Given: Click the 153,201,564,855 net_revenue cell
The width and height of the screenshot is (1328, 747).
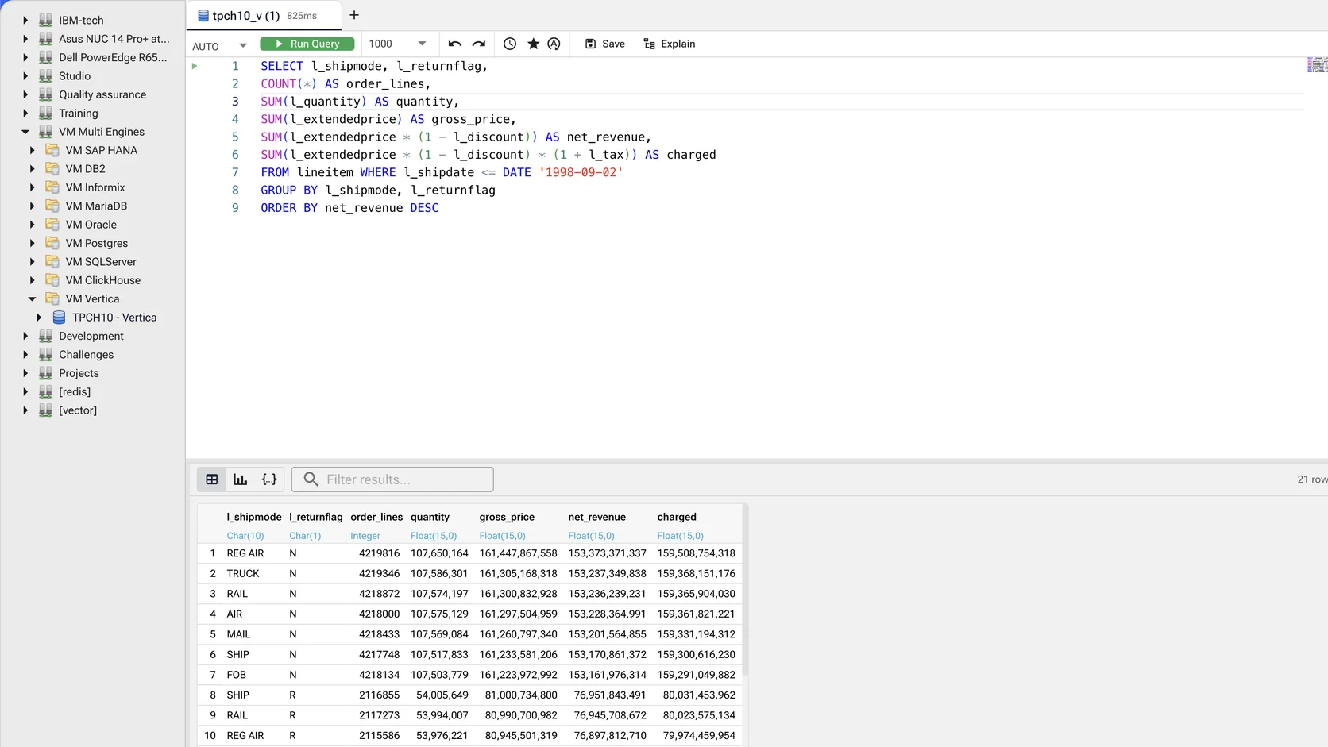Looking at the screenshot, I should pyautogui.click(x=607, y=634).
